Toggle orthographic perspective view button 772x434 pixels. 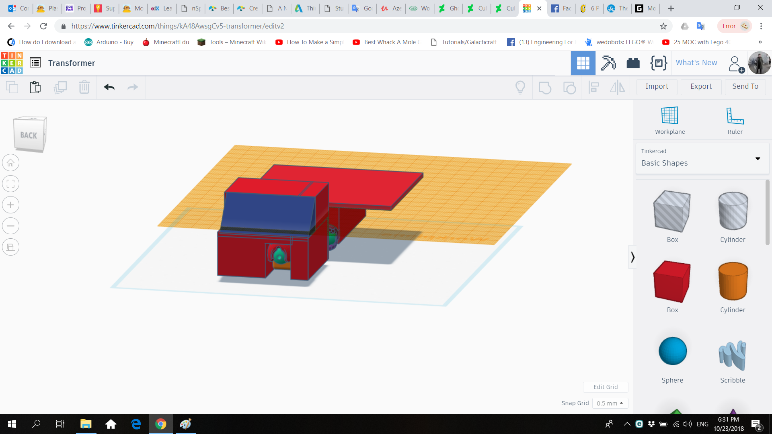pyautogui.click(x=11, y=247)
